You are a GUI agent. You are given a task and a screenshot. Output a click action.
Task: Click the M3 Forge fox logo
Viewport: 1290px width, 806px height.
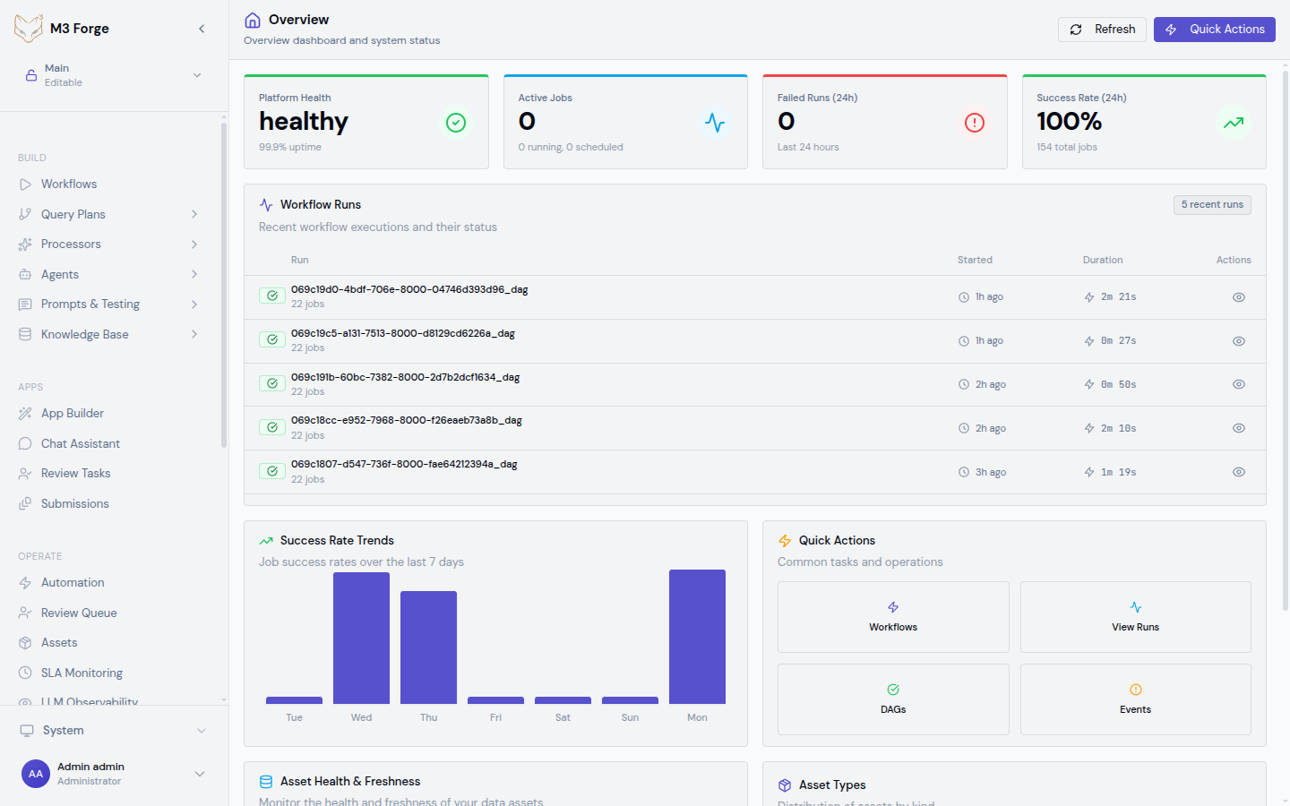pyautogui.click(x=28, y=28)
